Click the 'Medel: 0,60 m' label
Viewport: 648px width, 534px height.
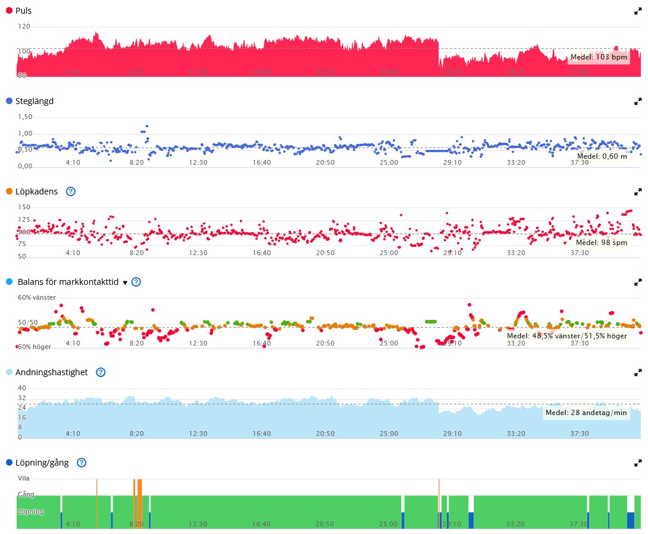click(602, 156)
